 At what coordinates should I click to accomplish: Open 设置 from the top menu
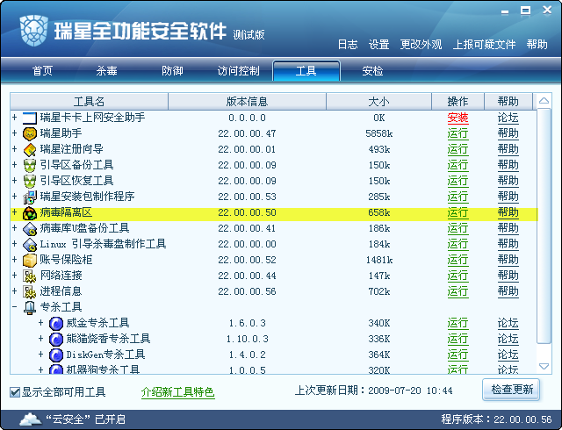click(378, 45)
